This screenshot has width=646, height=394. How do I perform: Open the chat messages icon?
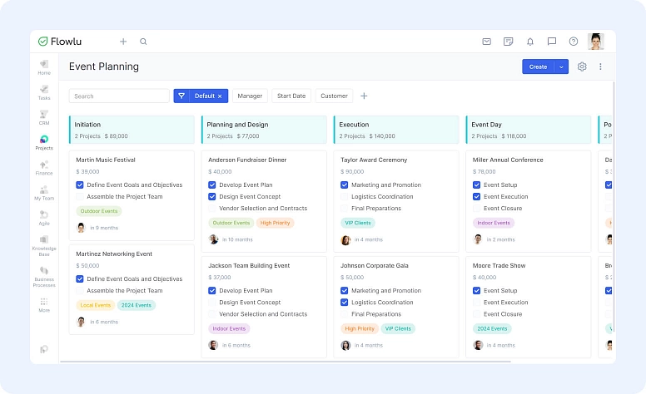552,42
